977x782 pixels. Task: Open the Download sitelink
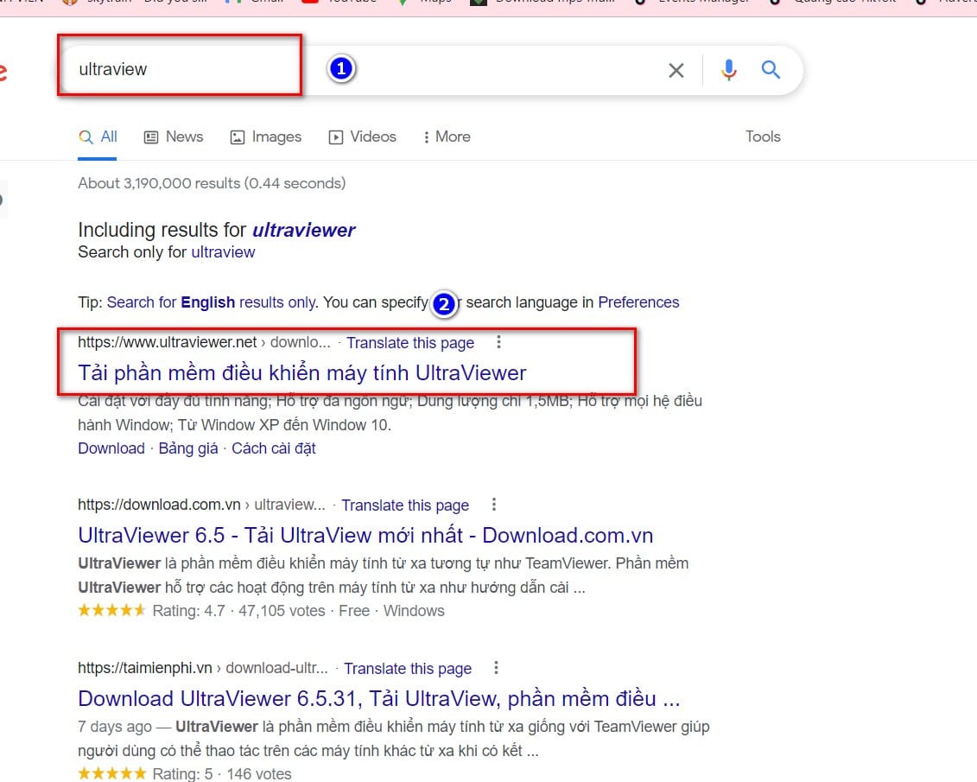pyautogui.click(x=111, y=448)
